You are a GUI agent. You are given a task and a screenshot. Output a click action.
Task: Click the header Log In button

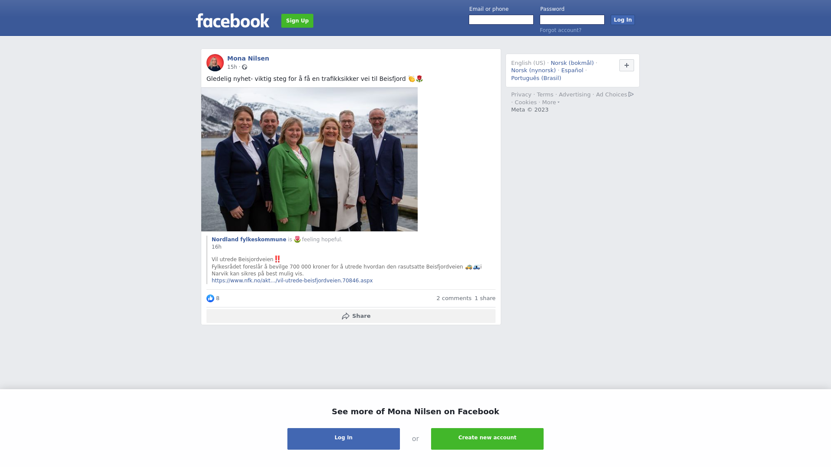[x=623, y=20]
